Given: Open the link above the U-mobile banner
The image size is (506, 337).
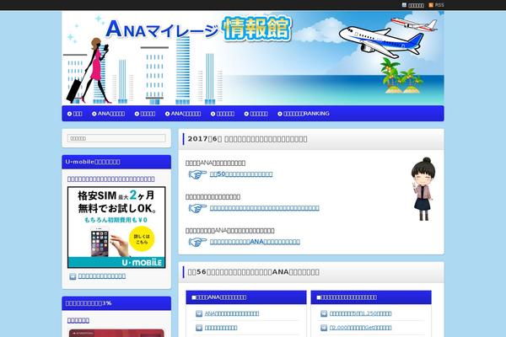Looking at the screenshot, I should [x=111, y=179].
